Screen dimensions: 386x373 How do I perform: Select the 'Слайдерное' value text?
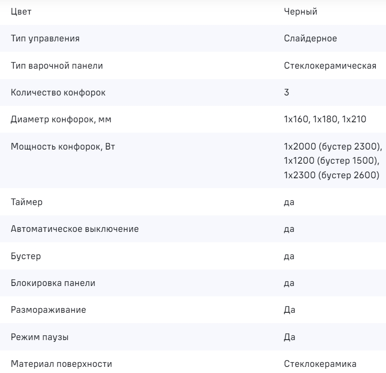click(310, 39)
